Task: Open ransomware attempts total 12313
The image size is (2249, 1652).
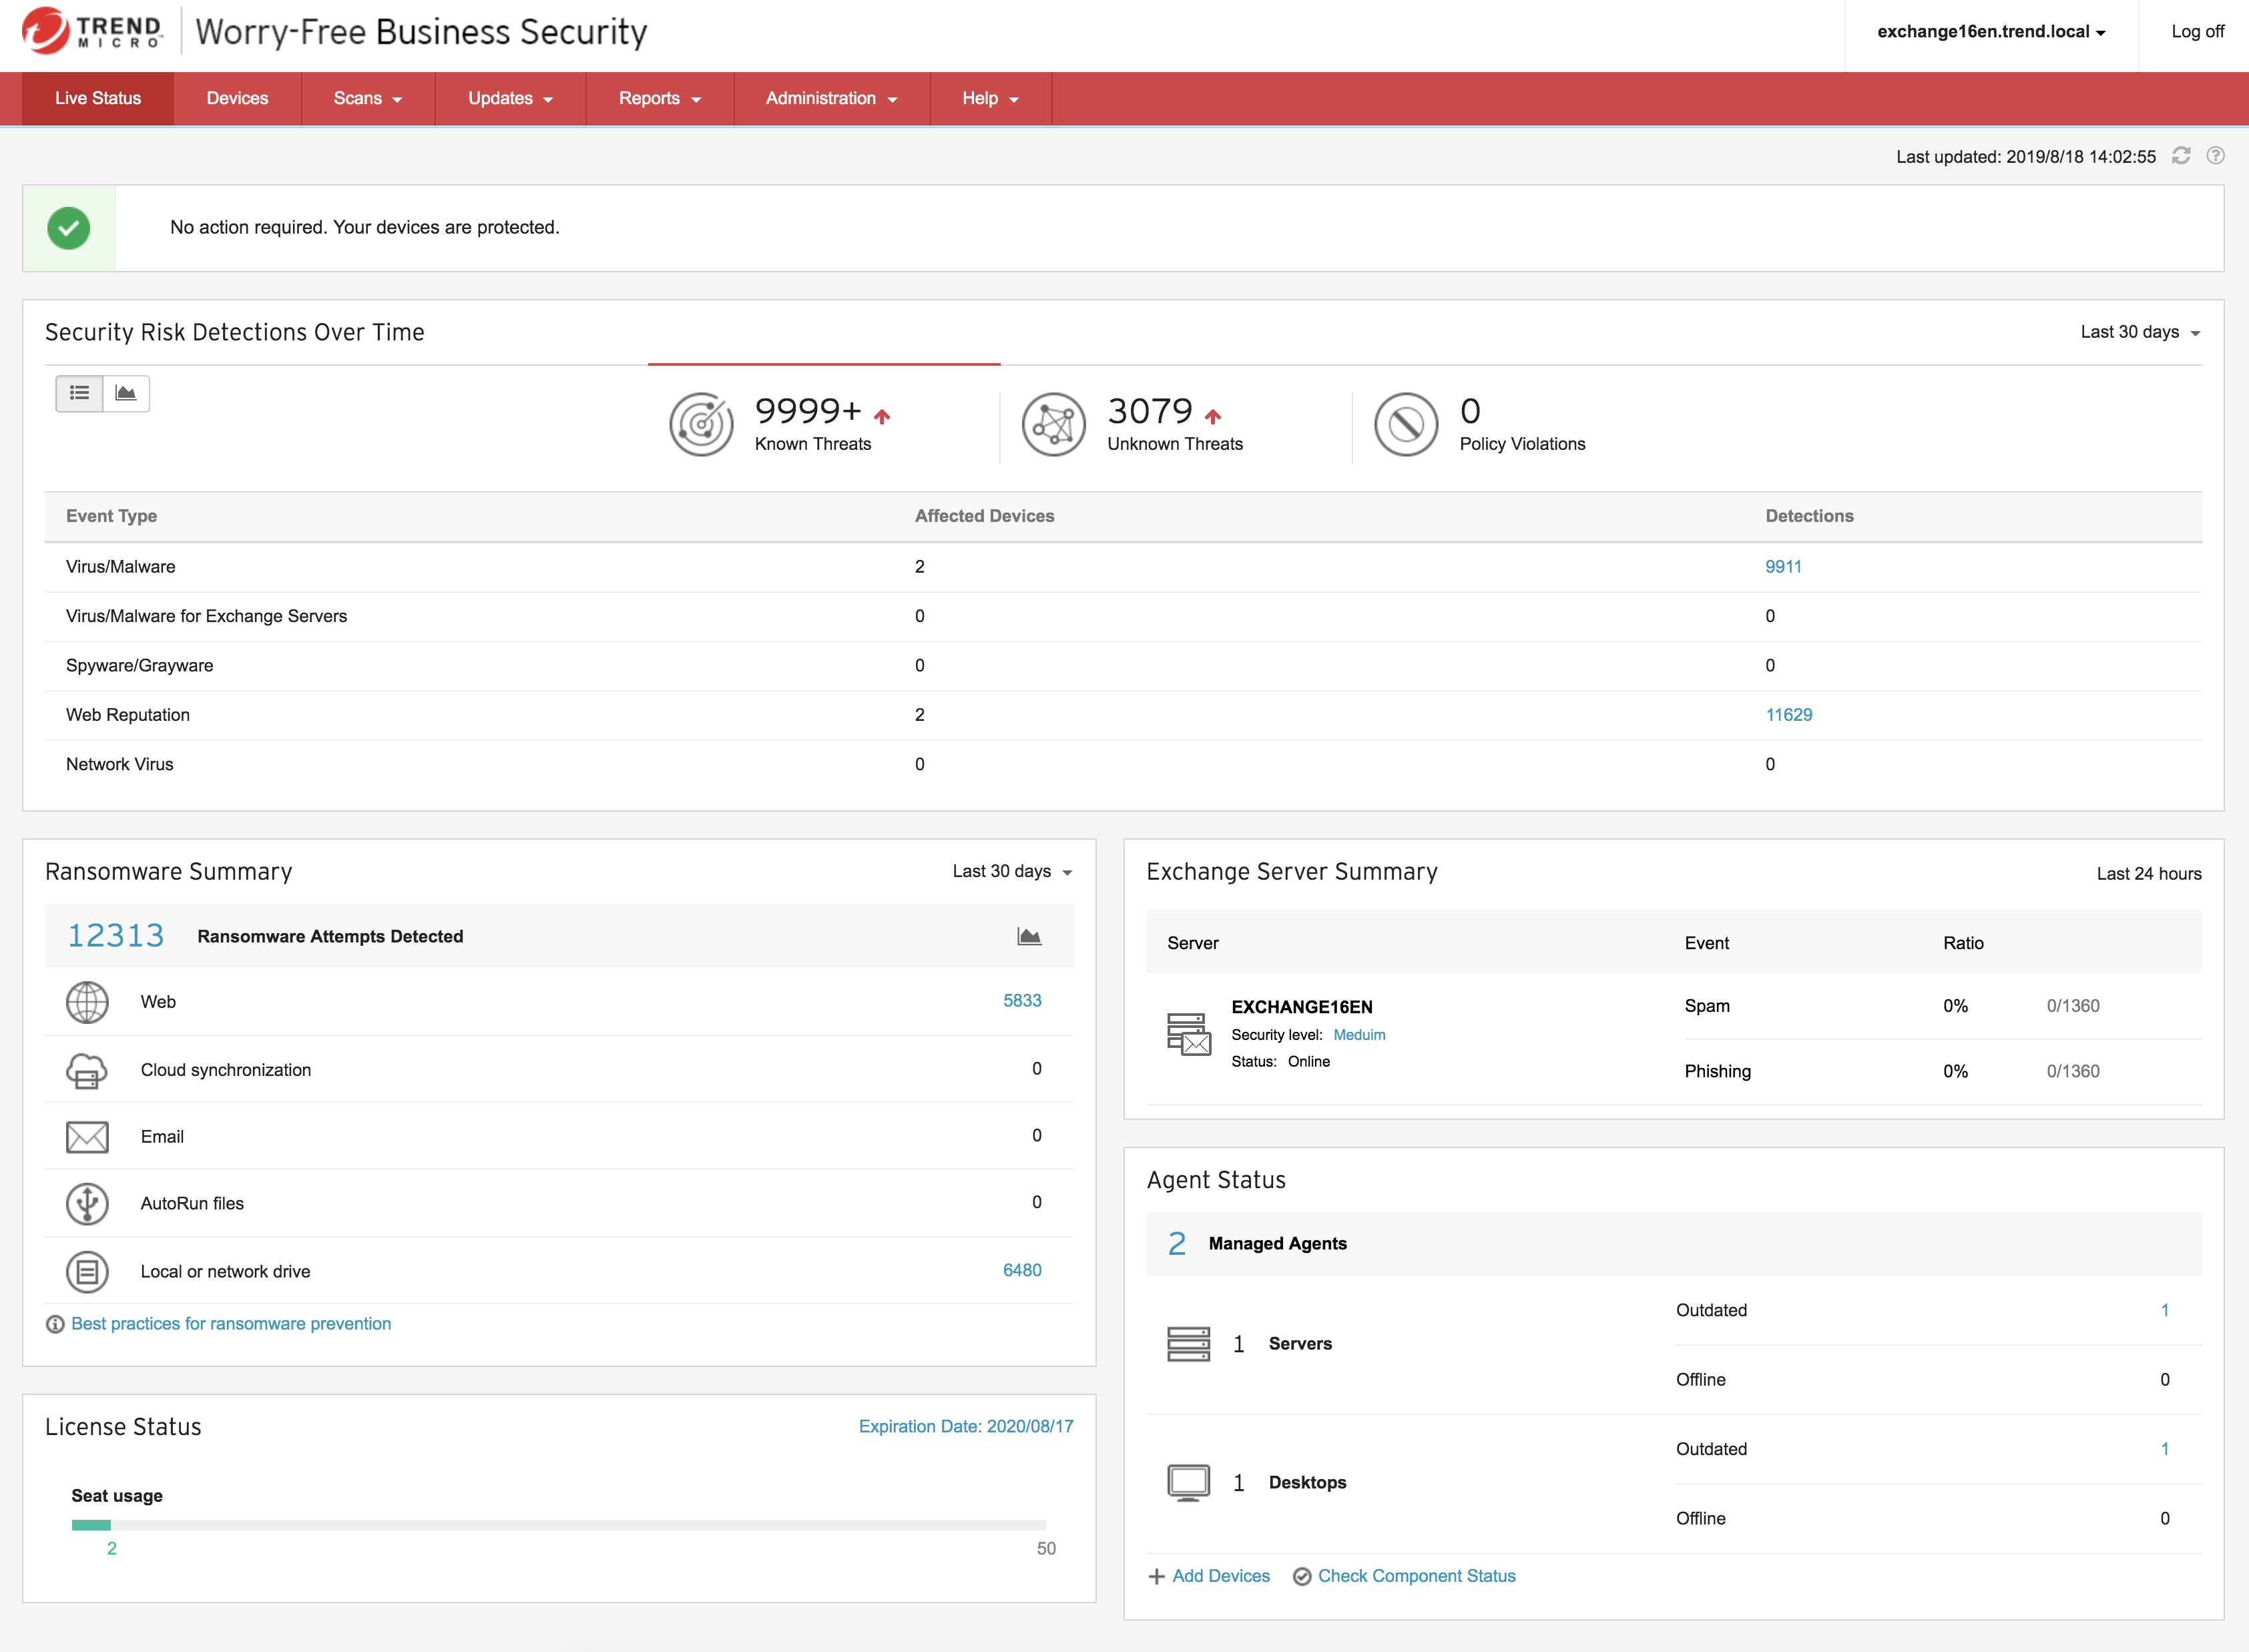Action: point(116,936)
